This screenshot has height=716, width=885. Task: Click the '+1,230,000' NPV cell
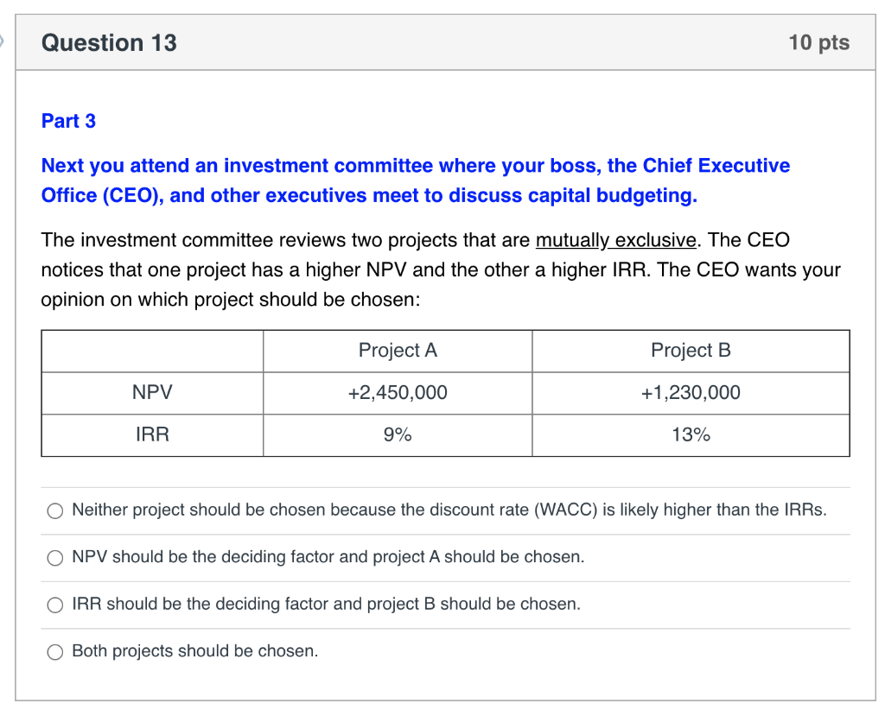tap(691, 393)
